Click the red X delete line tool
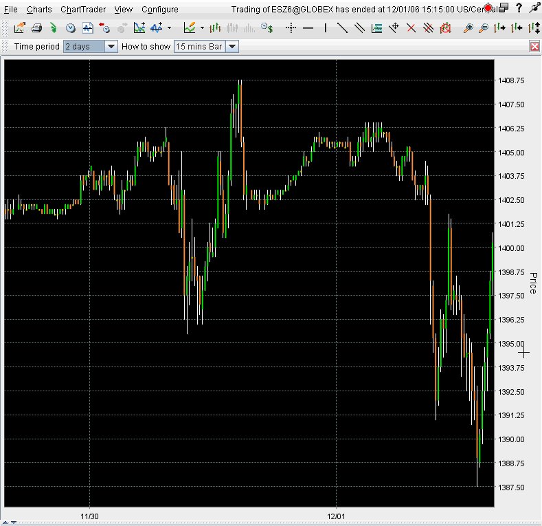Screen dimensions: 542x526 (x=411, y=28)
